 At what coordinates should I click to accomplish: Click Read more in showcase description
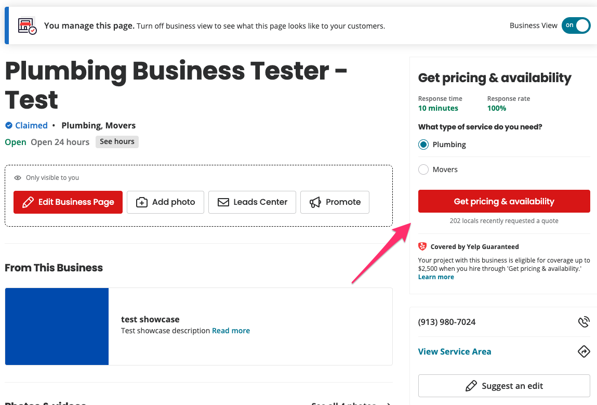click(x=231, y=331)
